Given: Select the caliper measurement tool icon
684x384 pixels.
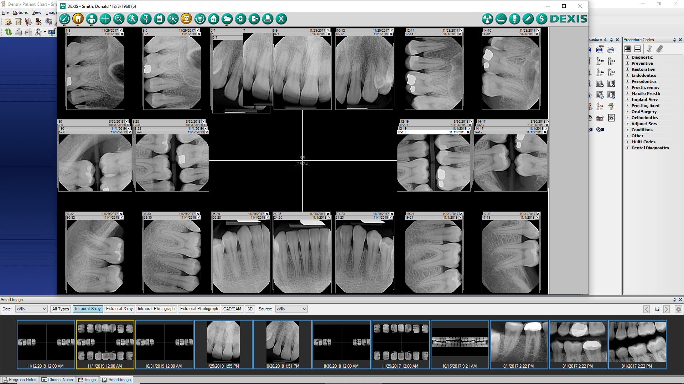Looking at the screenshot, I should tap(146, 19).
